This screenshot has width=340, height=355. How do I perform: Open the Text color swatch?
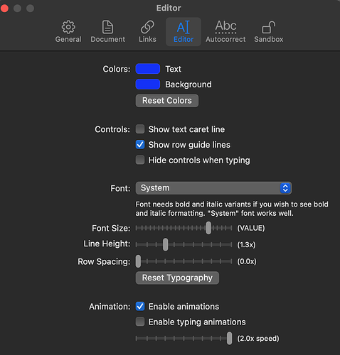[148, 69]
